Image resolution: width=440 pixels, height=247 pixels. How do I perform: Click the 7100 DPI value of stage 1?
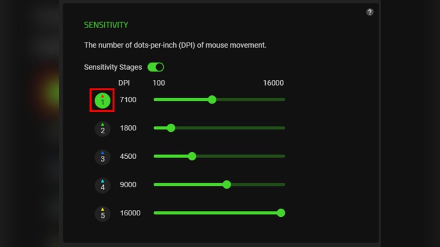128,100
